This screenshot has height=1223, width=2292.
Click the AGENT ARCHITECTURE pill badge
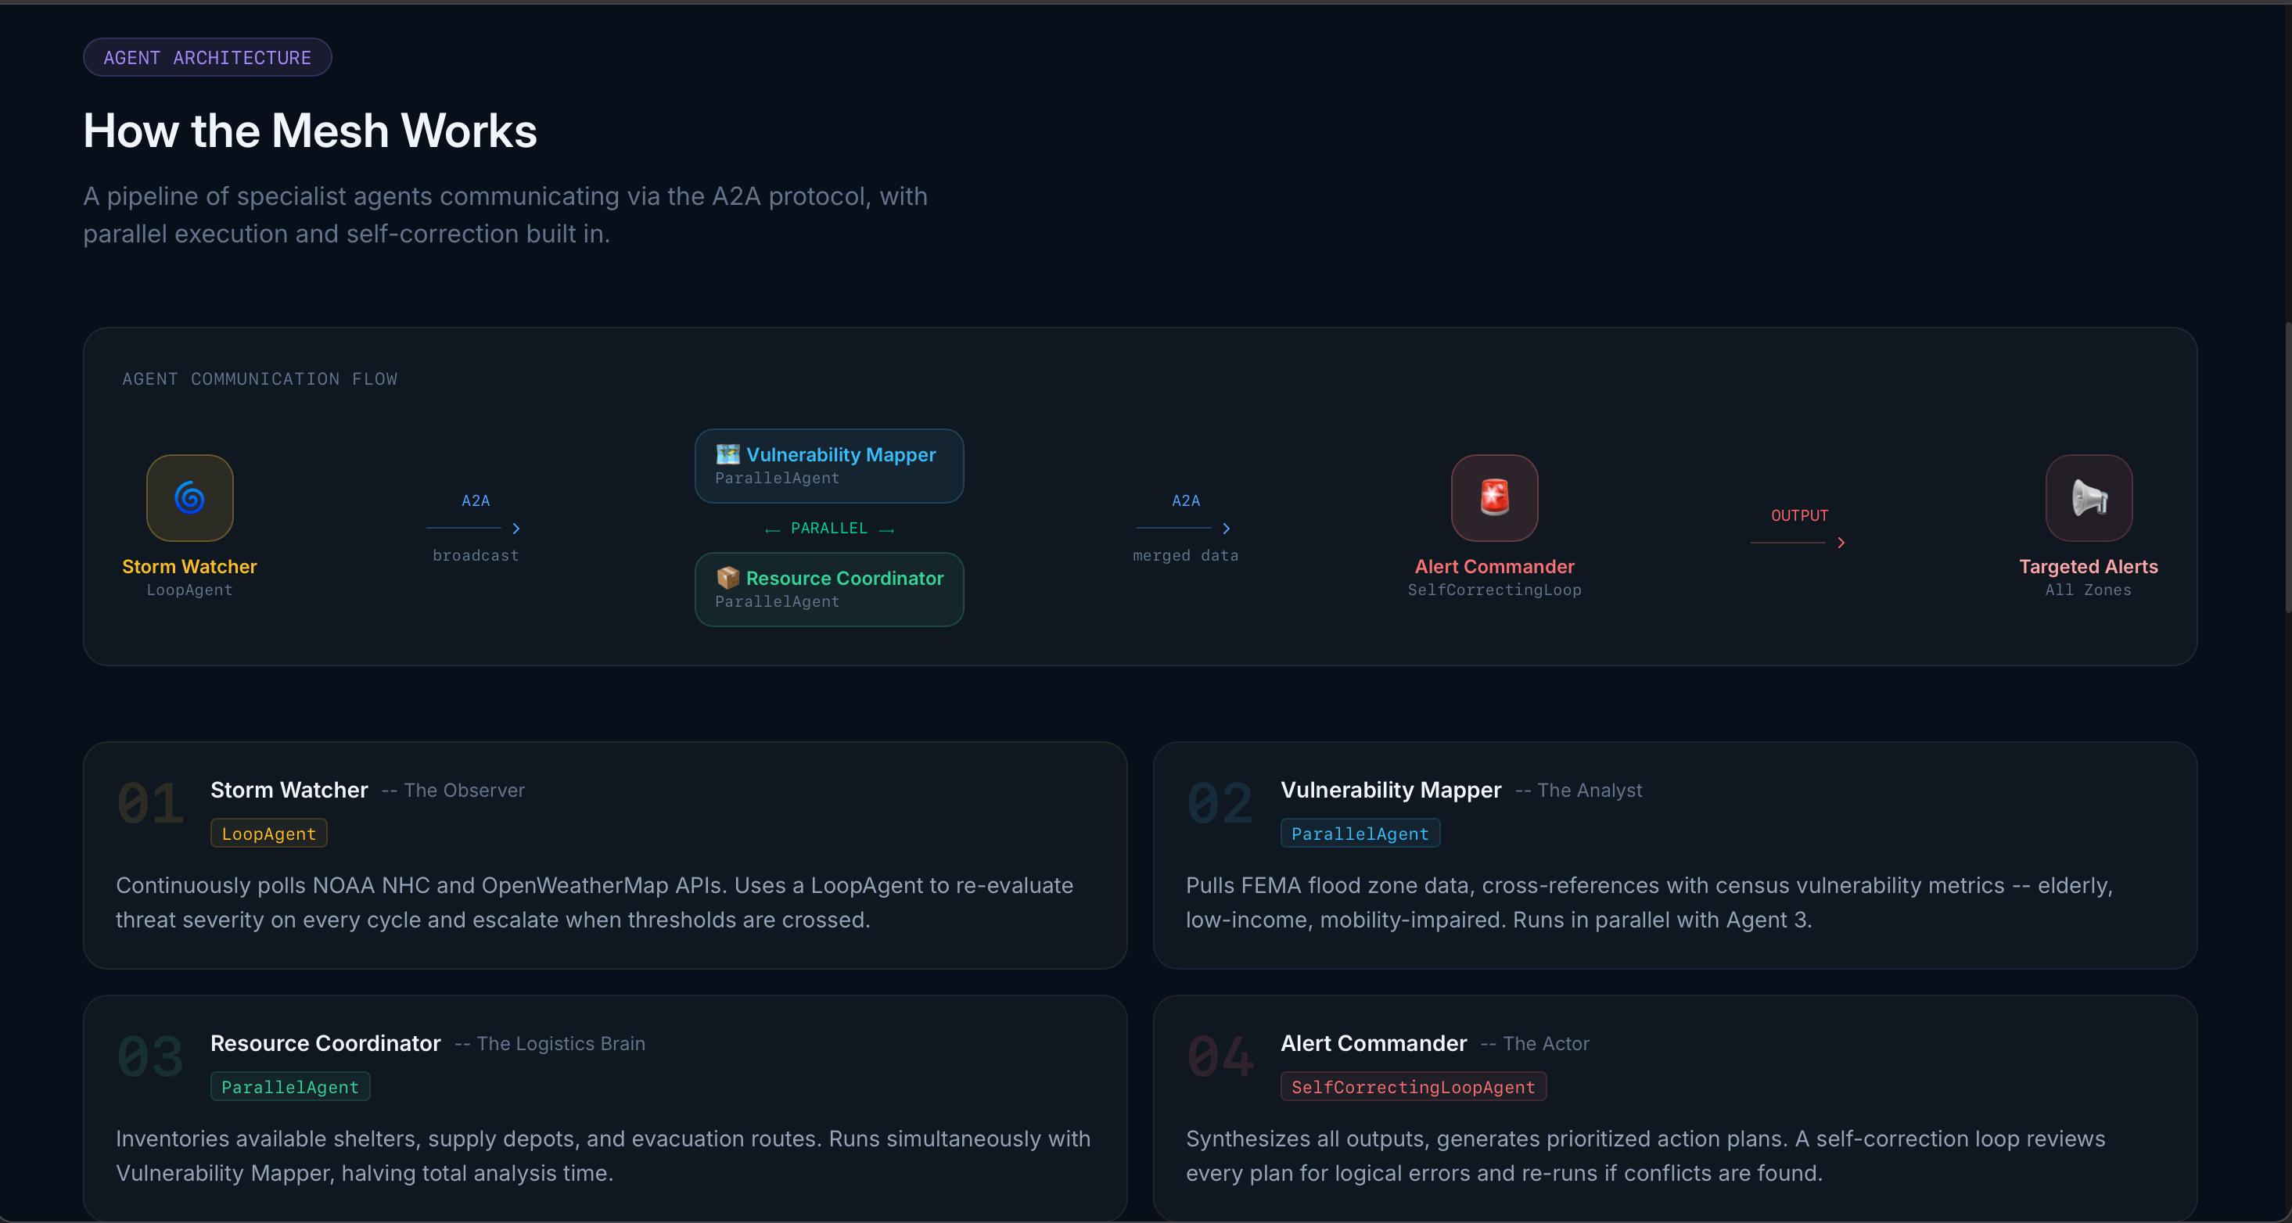[x=207, y=58]
